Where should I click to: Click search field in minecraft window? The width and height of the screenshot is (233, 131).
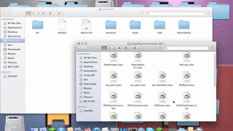coord(175,13)
